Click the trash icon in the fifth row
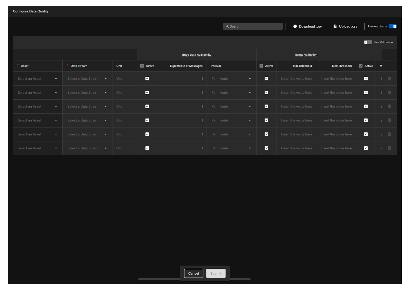The width and height of the screenshot is (410, 290). pyautogui.click(x=389, y=134)
